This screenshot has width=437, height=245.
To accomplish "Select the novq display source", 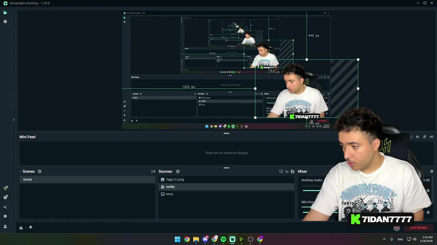I will [x=226, y=194].
